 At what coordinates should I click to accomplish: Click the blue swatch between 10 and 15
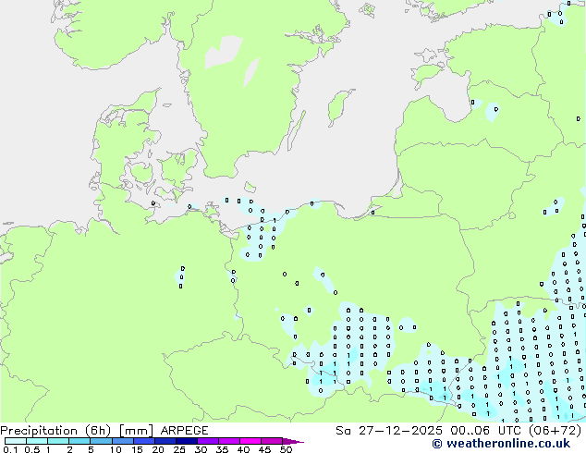tap(122, 441)
